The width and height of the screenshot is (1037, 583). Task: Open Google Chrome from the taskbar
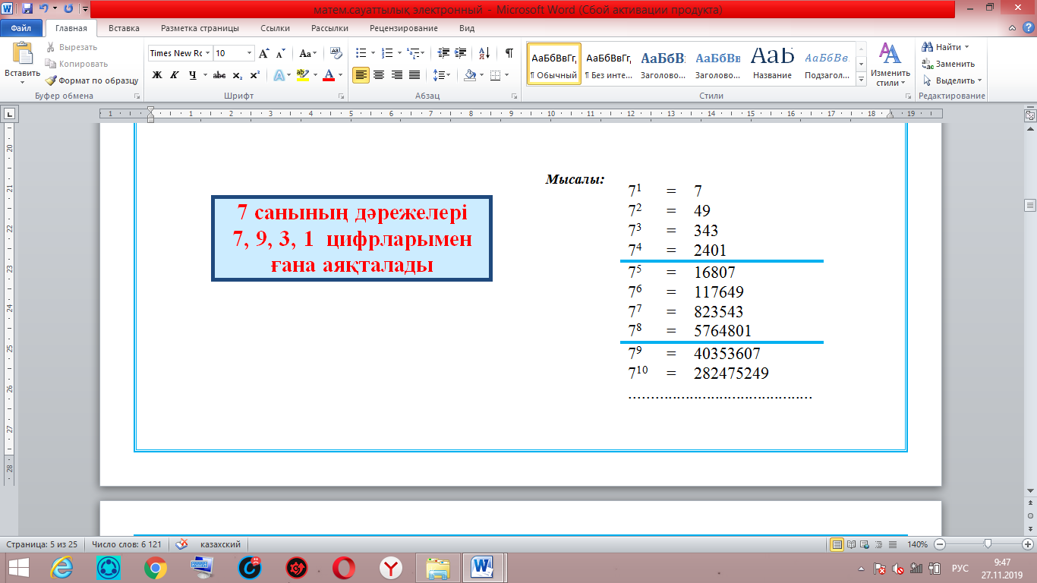[156, 567]
